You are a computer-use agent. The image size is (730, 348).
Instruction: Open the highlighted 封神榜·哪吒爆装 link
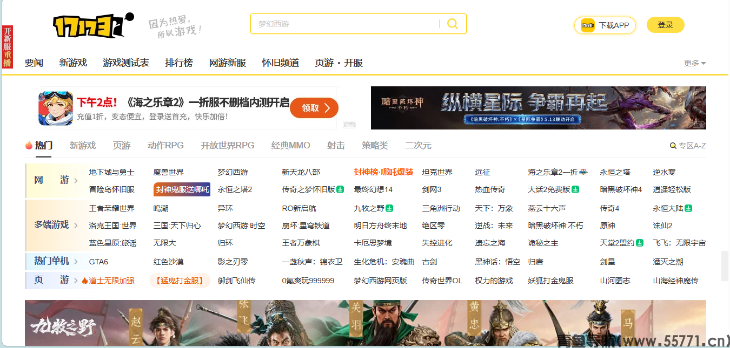[x=383, y=172]
